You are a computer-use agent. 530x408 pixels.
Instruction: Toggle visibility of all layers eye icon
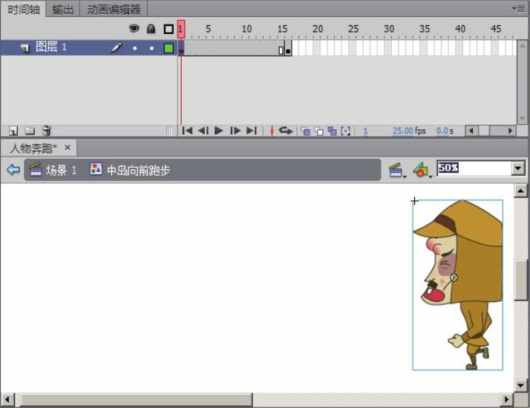(x=134, y=29)
